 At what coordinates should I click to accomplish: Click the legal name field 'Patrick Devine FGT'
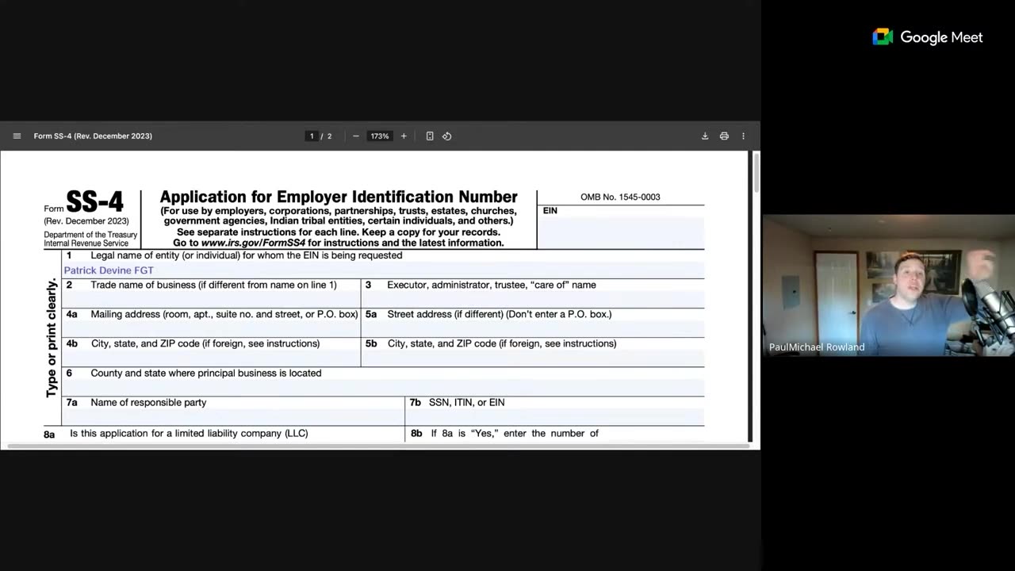pos(383,270)
